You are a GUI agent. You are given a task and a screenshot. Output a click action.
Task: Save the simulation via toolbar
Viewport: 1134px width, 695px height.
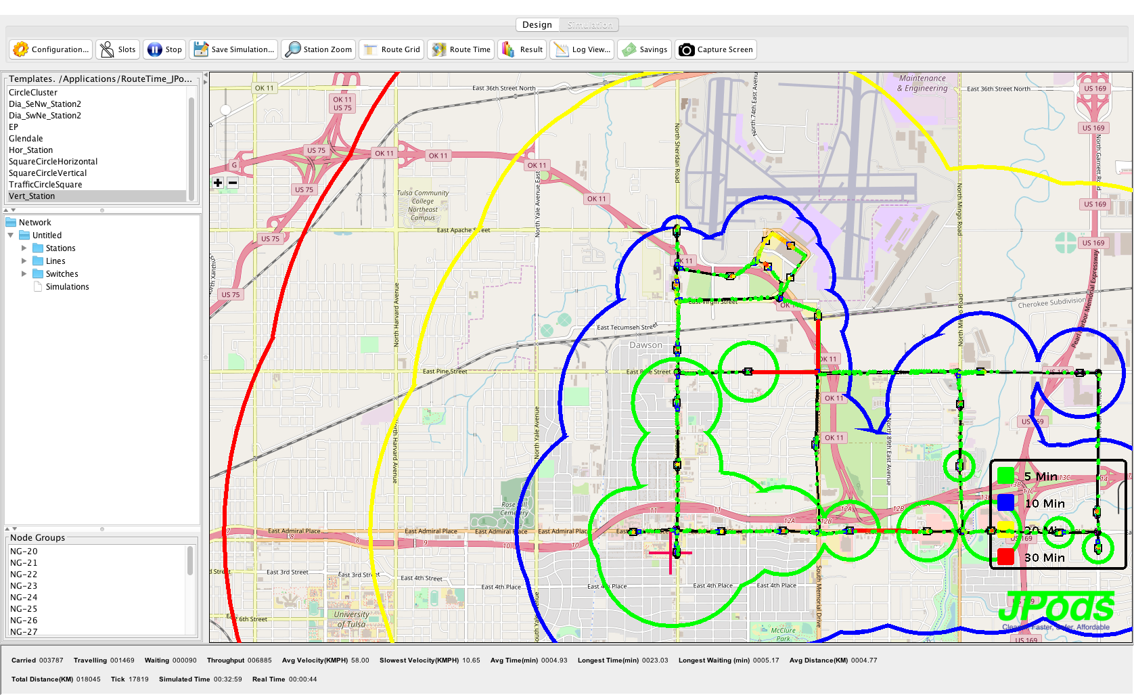click(x=234, y=49)
